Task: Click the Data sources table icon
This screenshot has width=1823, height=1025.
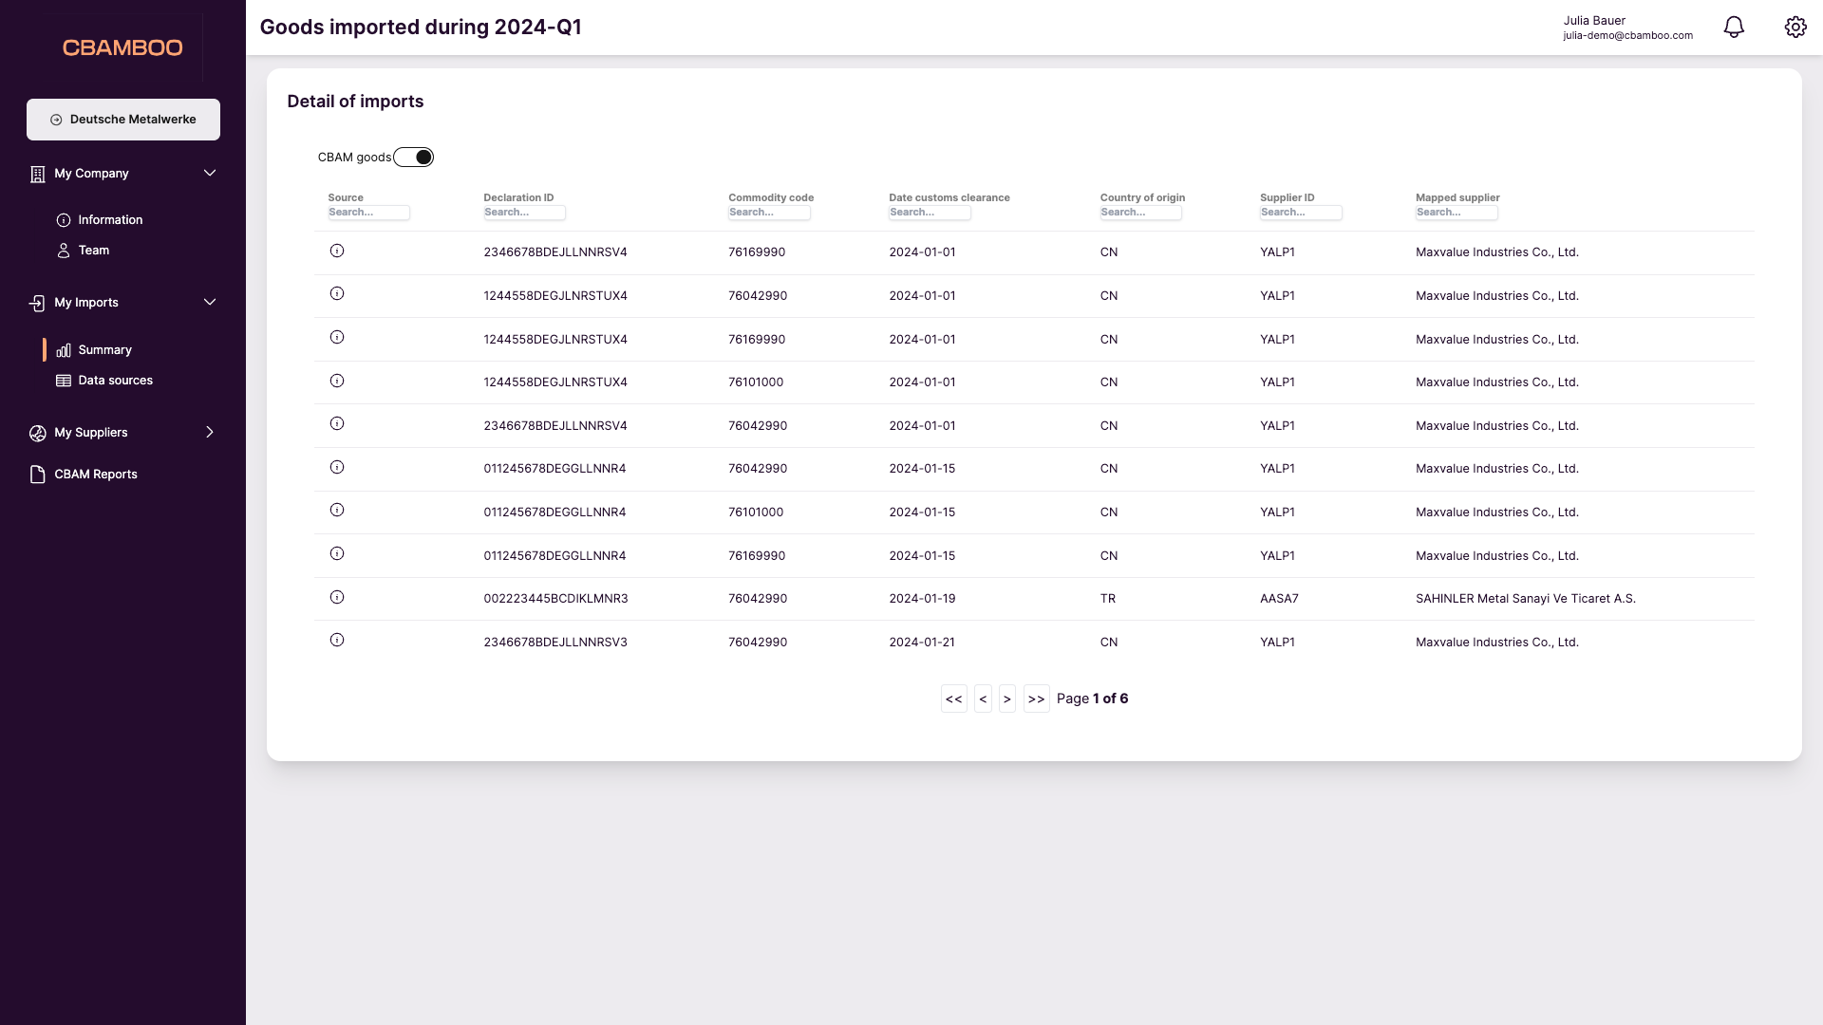Action: tap(64, 381)
